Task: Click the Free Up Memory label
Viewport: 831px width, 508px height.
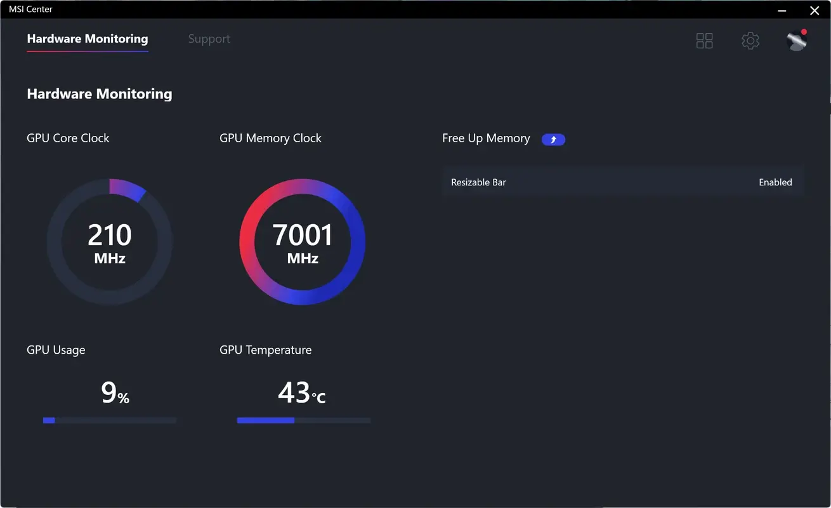Action: [486, 138]
